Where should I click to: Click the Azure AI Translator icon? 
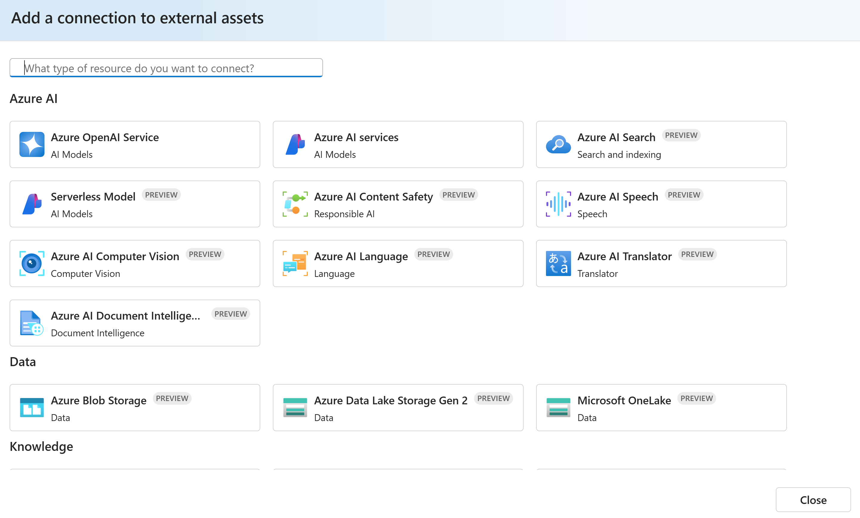click(x=558, y=264)
